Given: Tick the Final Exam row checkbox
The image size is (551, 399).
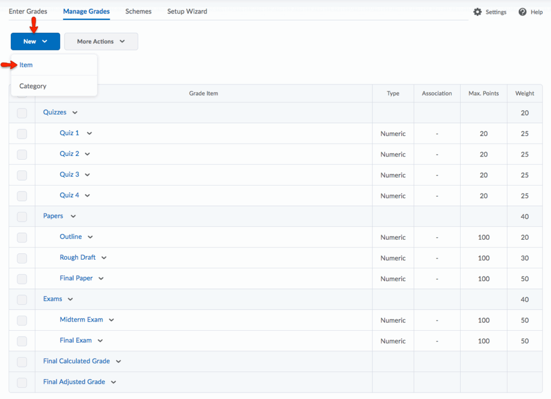Looking at the screenshot, I should (x=22, y=341).
